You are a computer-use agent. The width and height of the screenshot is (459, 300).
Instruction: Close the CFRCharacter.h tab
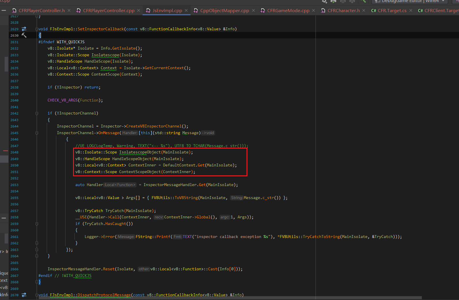tap(364, 10)
